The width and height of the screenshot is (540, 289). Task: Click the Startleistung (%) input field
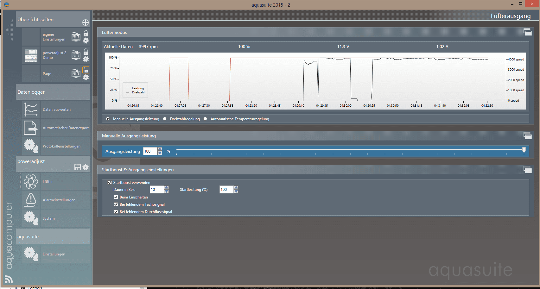(x=226, y=190)
